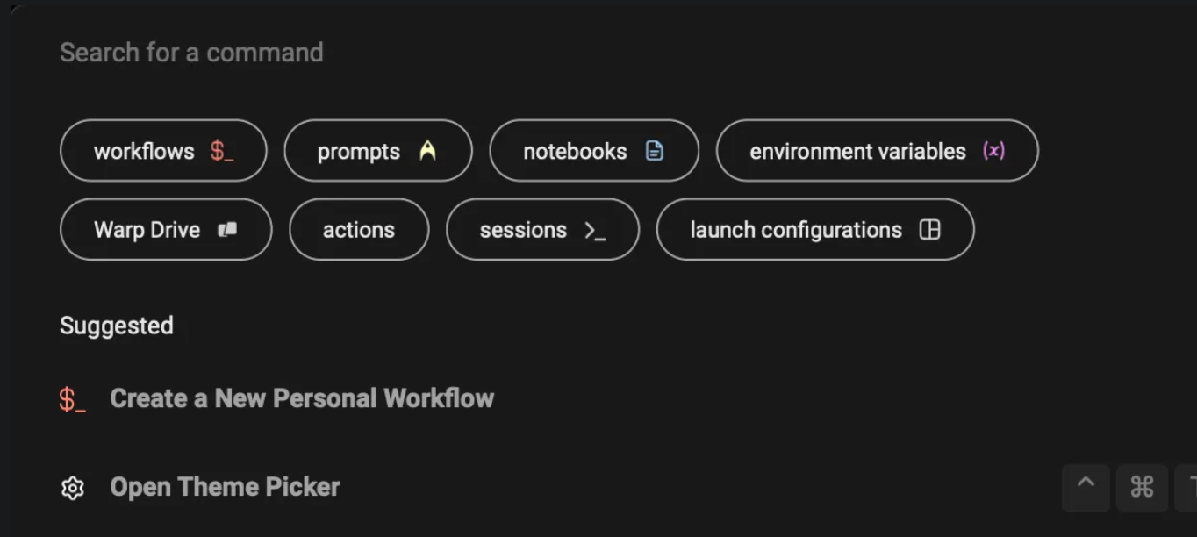
Task: Click the notebooks document icon
Action: tap(655, 151)
